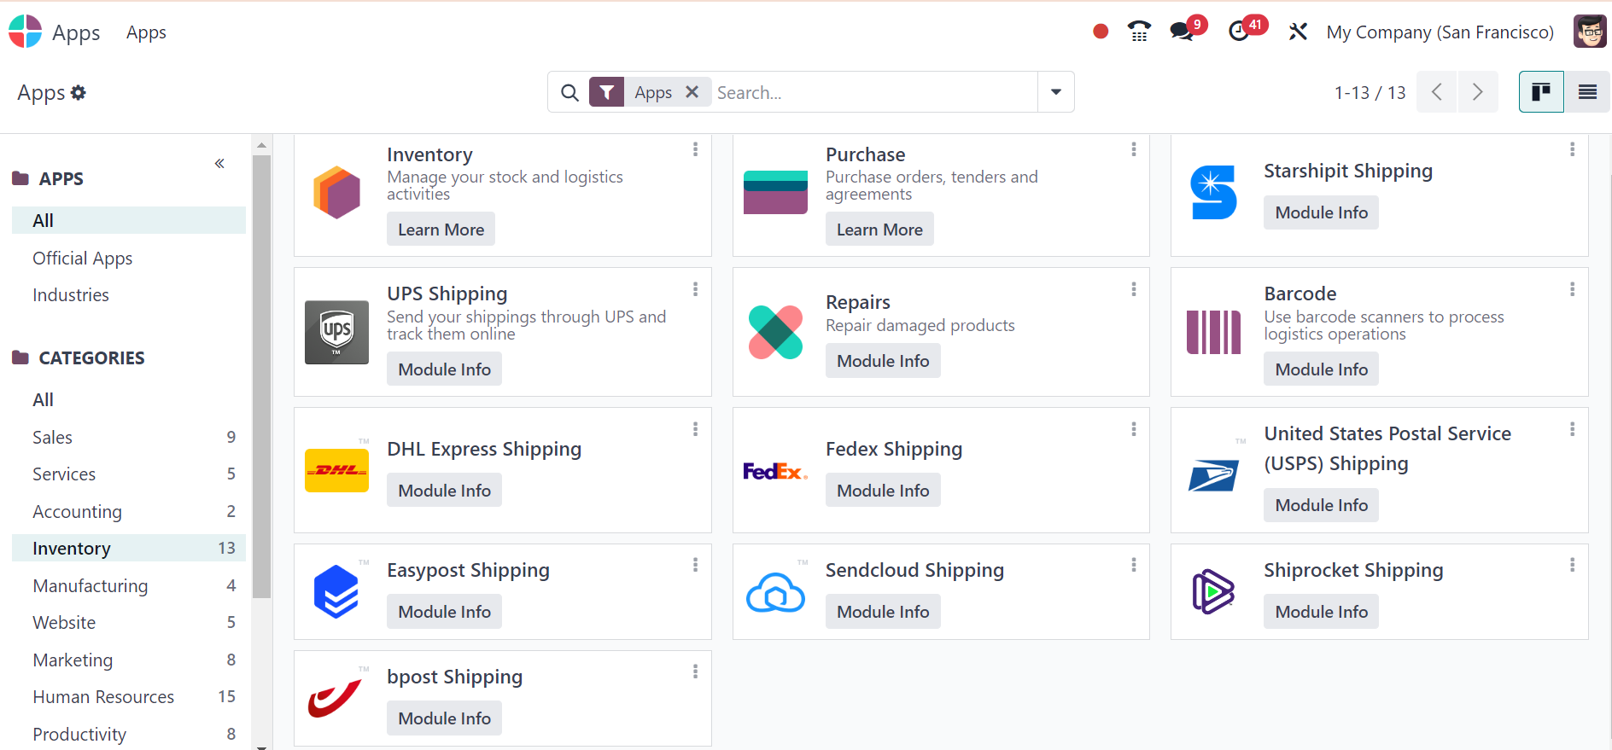Viewport: 1612px width, 750px height.
Task: Open conversations with 9 unread messages
Action: pos(1187,30)
